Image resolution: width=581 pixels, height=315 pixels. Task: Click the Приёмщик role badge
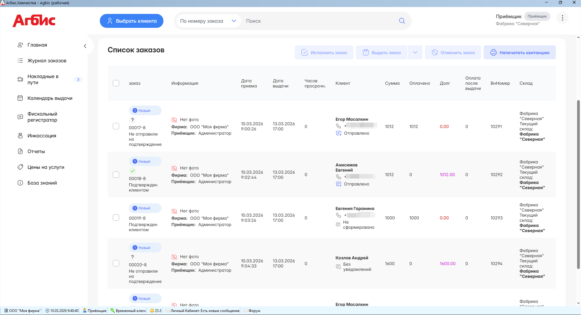(x=537, y=16)
